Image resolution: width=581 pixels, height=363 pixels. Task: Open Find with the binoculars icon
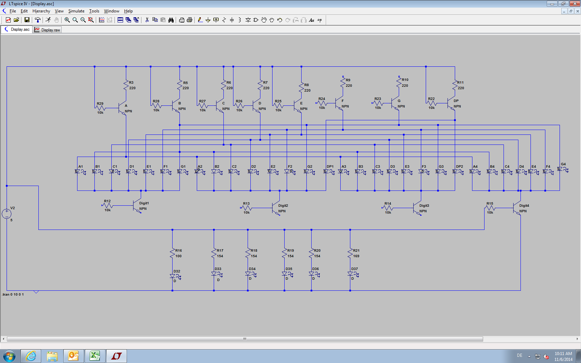171,20
